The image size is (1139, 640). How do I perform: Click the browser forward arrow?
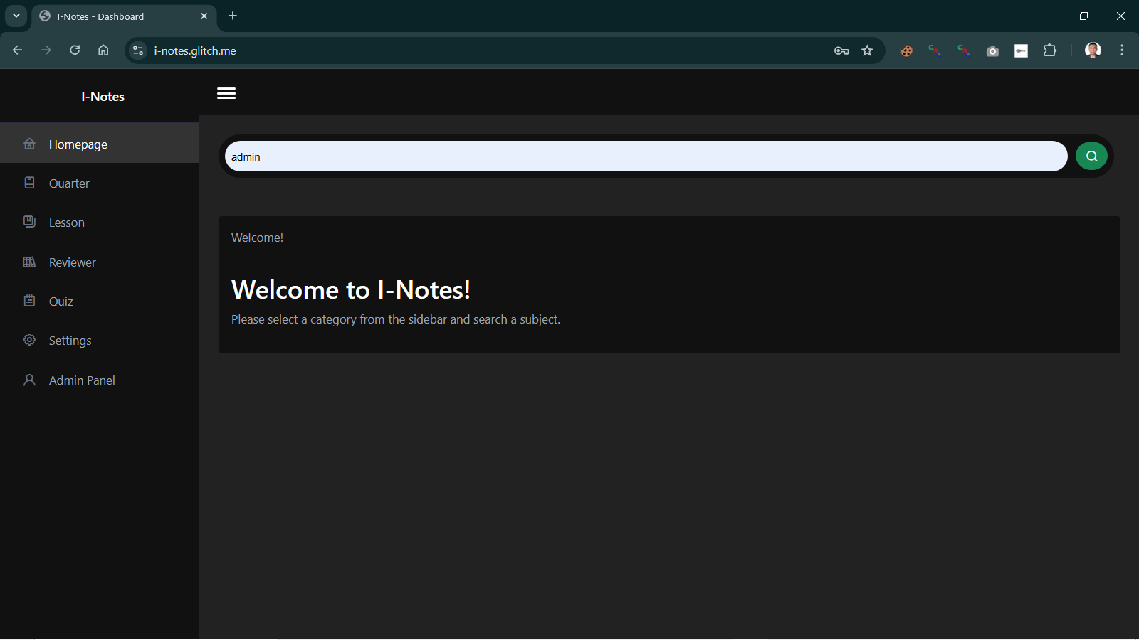click(x=46, y=50)
